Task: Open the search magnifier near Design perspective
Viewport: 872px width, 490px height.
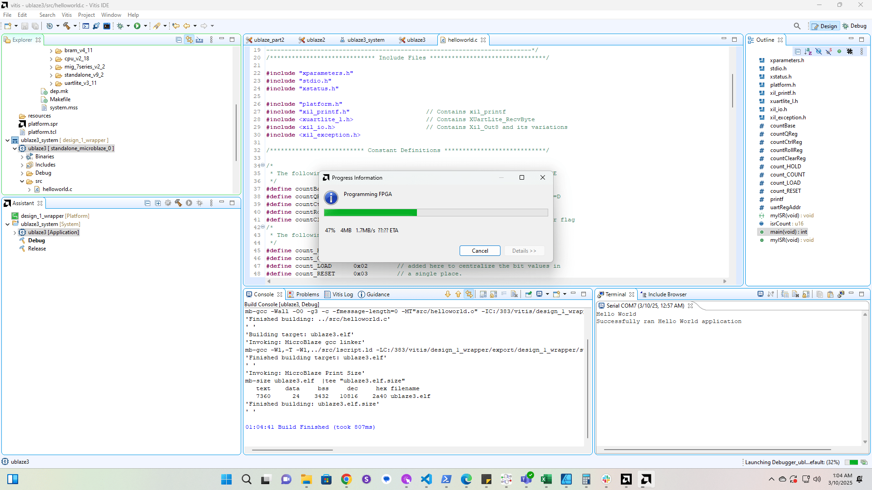Action: (797, 26)
